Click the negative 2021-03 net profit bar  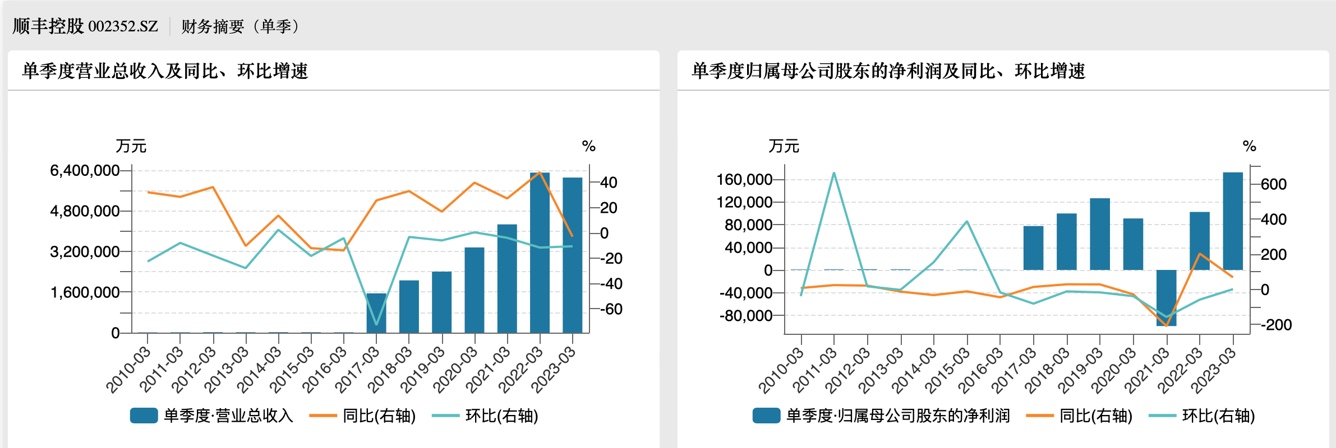pyautogui.click(x=1166, y=297)
